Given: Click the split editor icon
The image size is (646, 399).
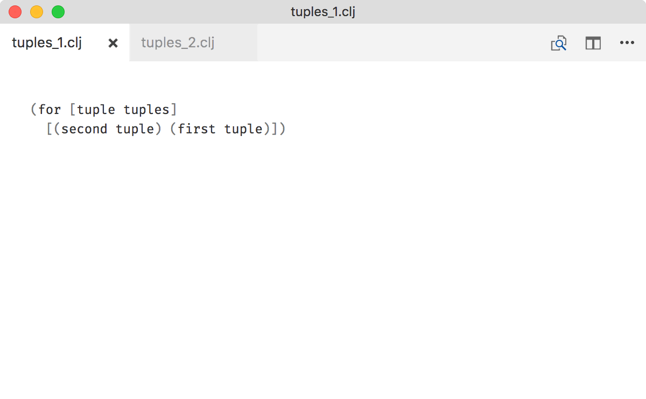Looking at the screenshot, I should click(x=593, y=43).
